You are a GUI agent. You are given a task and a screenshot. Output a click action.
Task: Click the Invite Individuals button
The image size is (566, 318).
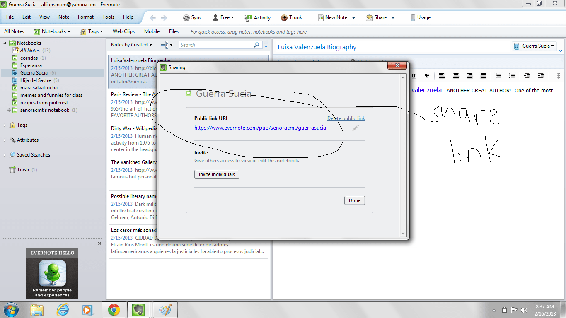(x=217, y=174)
